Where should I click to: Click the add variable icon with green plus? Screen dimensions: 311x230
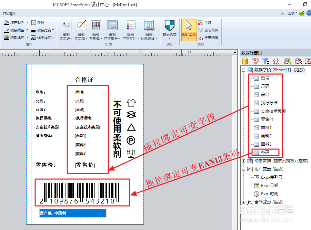[288, 61]
